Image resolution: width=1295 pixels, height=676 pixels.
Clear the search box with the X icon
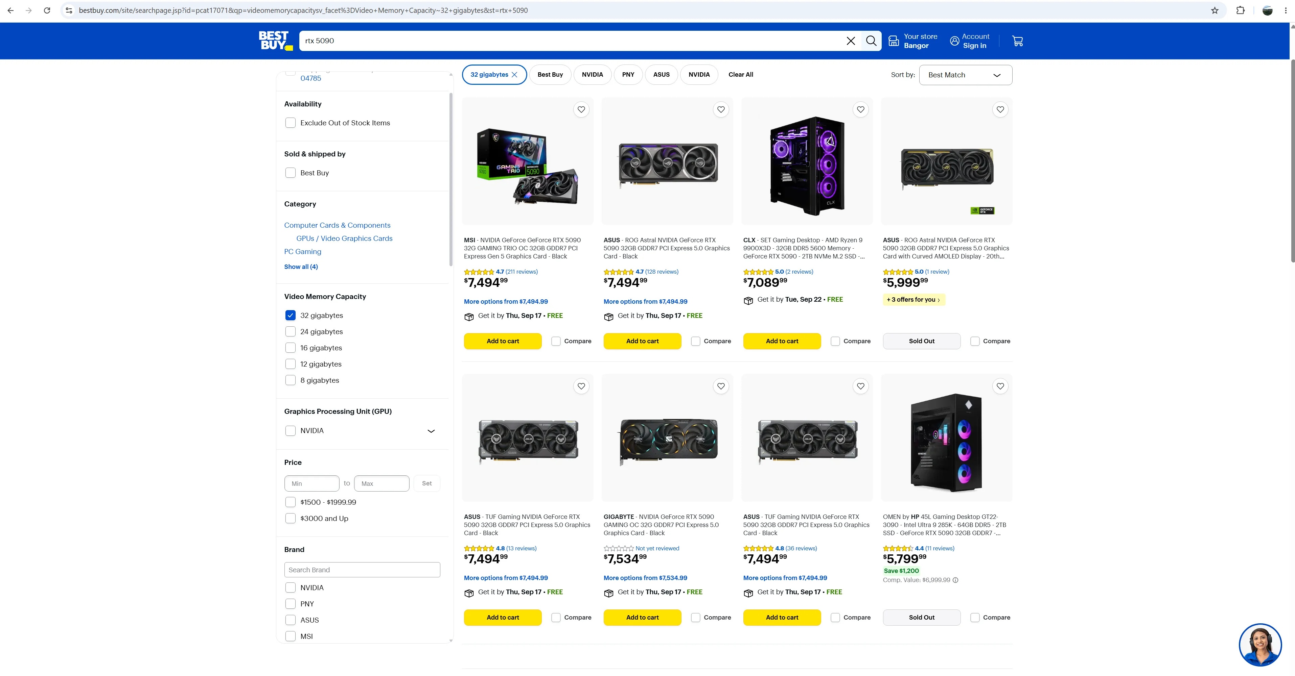pos(851,41)
